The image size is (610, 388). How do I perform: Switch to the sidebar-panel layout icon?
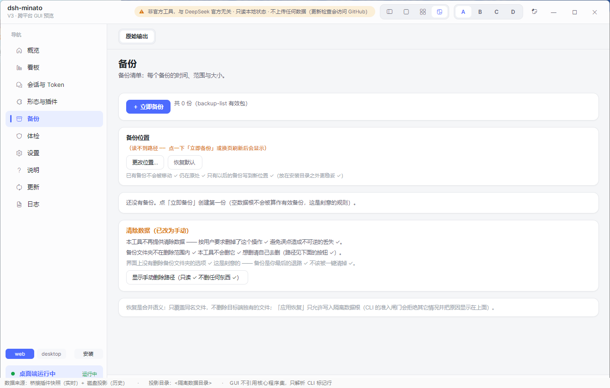pos(390,12)
